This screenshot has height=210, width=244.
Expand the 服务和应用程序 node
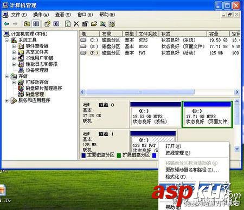pos(7,100)
